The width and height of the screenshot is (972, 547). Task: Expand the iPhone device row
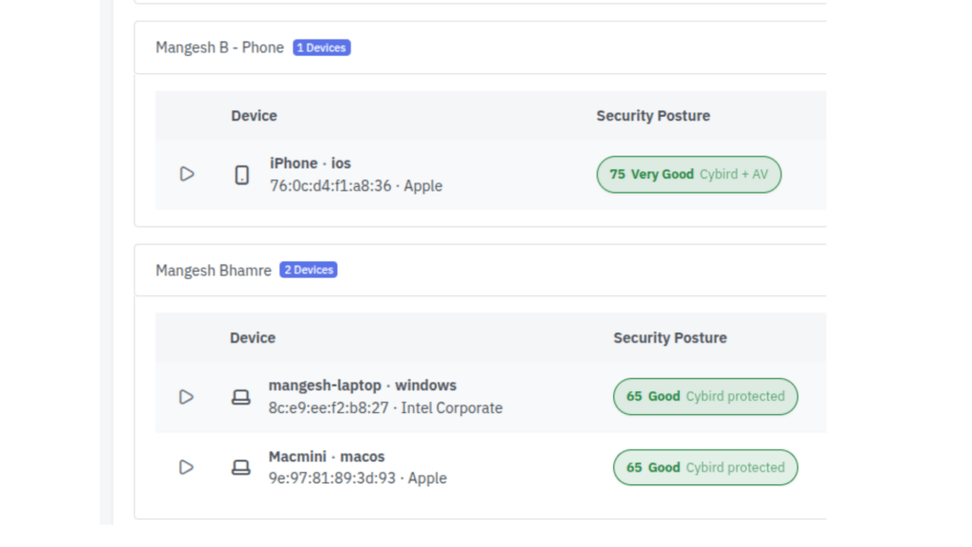pos(187,174)
